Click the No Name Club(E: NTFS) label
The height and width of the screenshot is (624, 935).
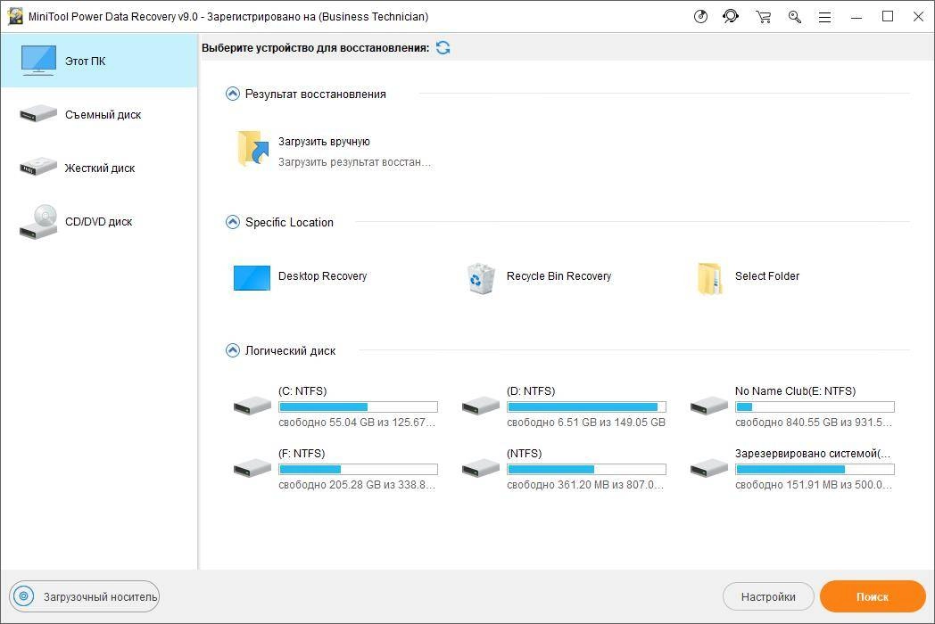coord(795,391)
